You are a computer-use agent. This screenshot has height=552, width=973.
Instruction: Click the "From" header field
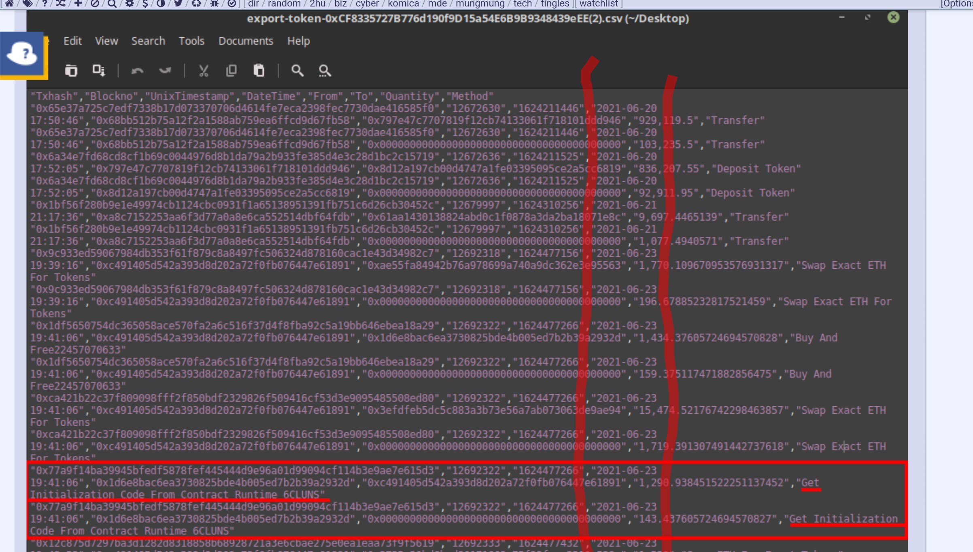coord(325,96)
